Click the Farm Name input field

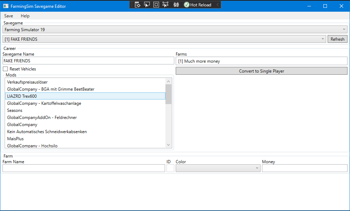click(x=84, y=168)
